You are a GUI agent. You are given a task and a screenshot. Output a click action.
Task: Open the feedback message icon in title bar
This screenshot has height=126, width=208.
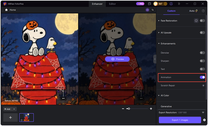tap(149, 4)
